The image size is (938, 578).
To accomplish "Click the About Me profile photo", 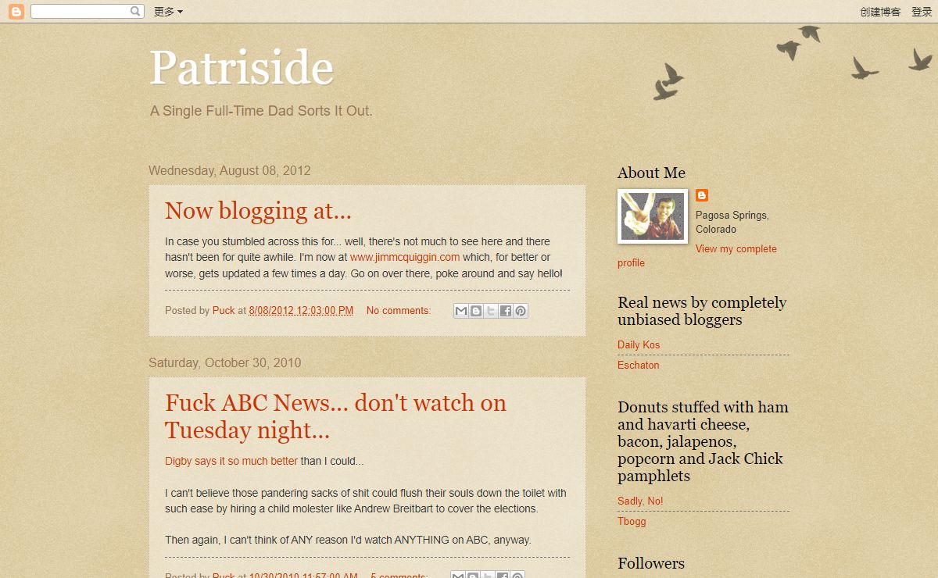I will [653, 216].
